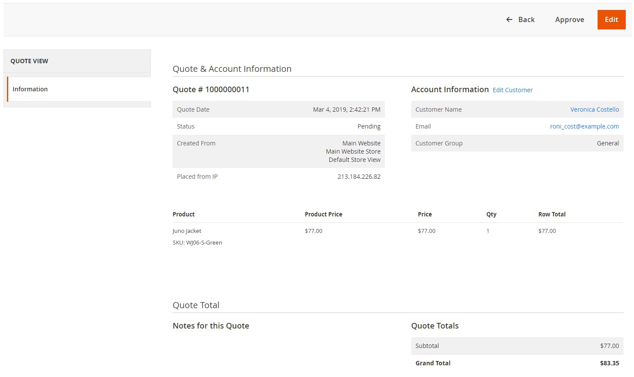Go back using the Back button
634x377 pixels.
(520, 19)
